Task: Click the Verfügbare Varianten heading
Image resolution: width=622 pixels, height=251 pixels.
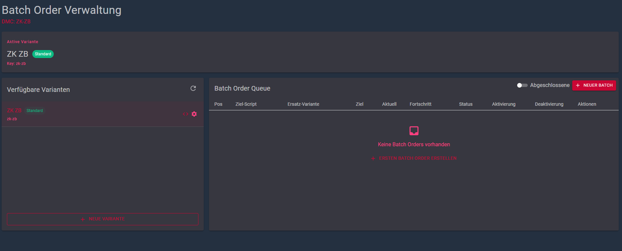Action: (38, 90)
